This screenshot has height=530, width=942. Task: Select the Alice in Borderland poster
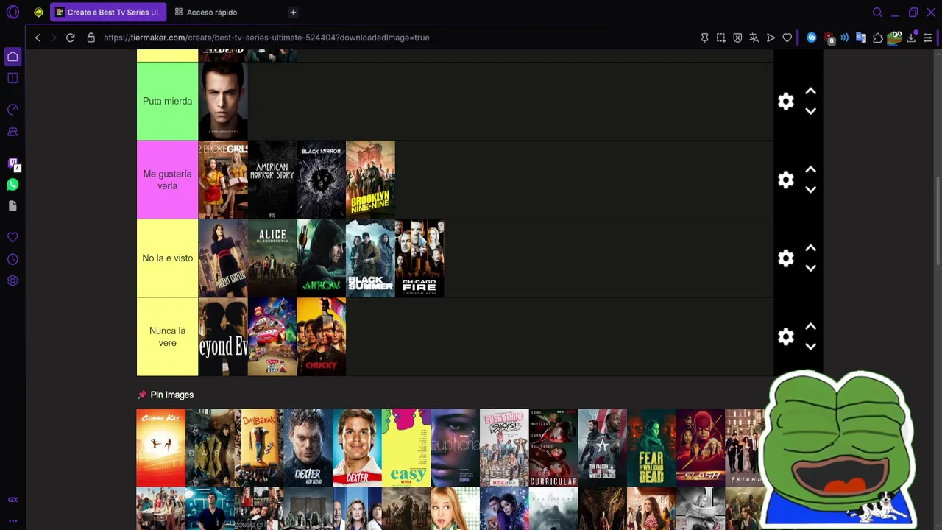pyautogui.click(x=272, y=258)
